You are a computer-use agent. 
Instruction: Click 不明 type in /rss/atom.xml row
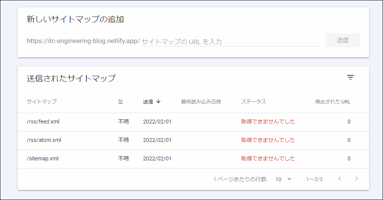(x=123, y=140)
